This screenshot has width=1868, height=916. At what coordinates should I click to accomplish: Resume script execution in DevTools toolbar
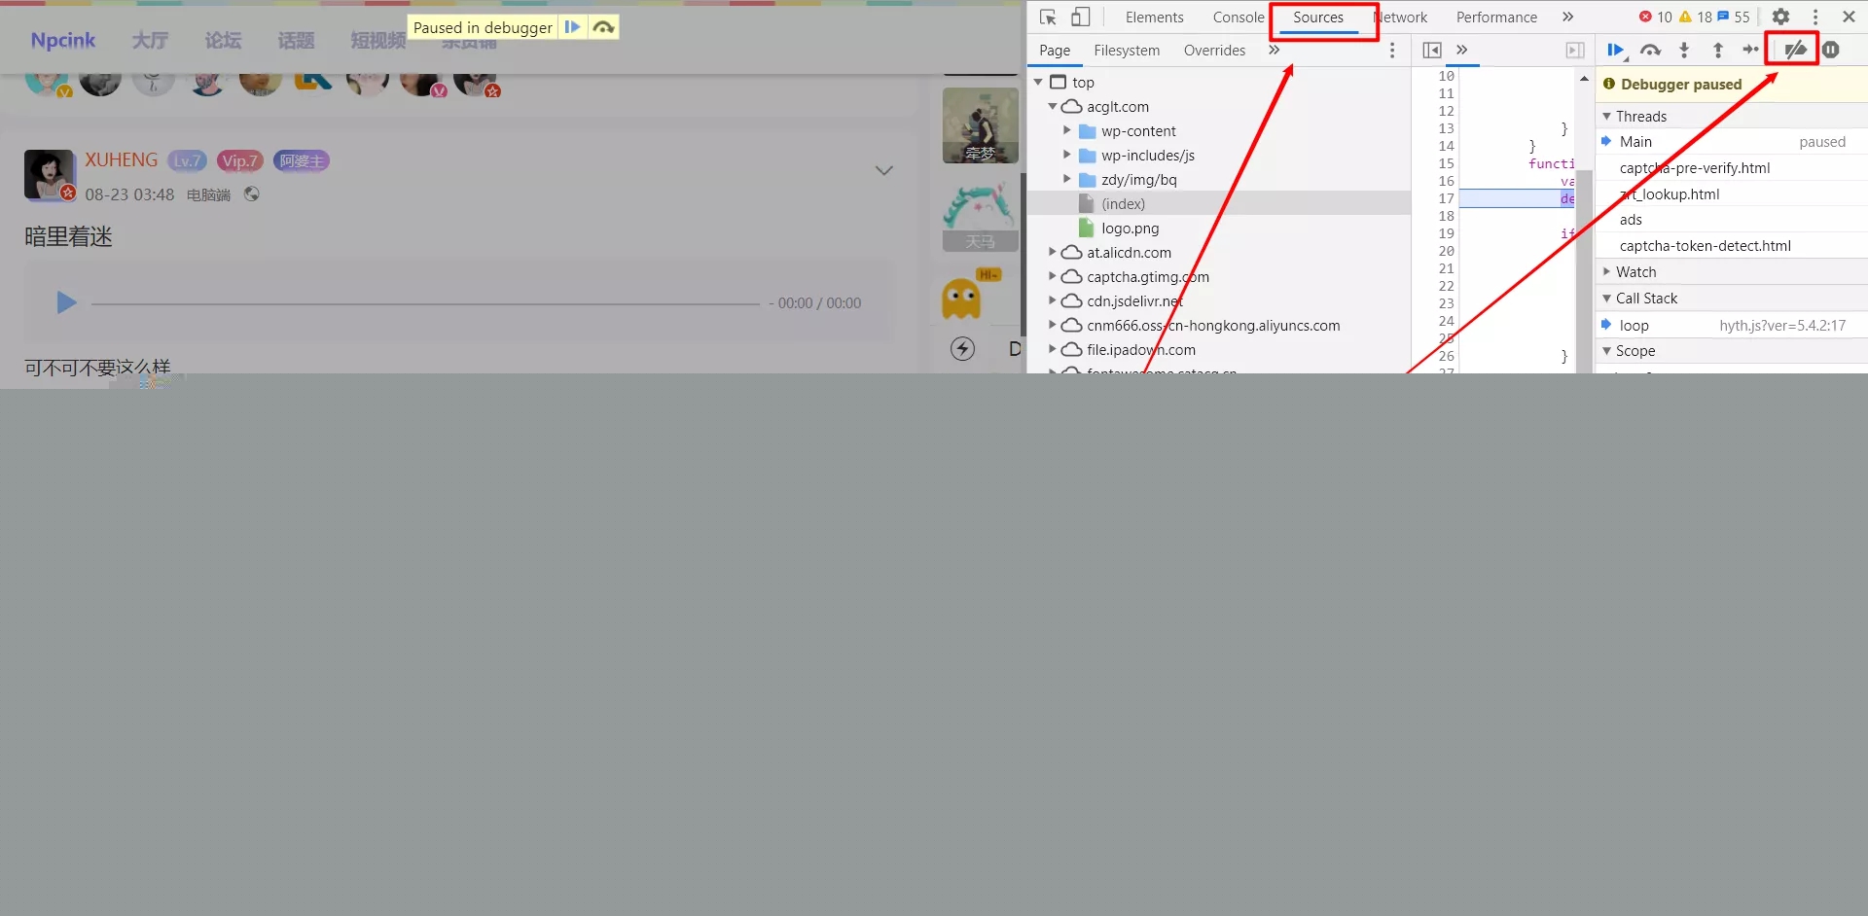tap(1616, 51)
